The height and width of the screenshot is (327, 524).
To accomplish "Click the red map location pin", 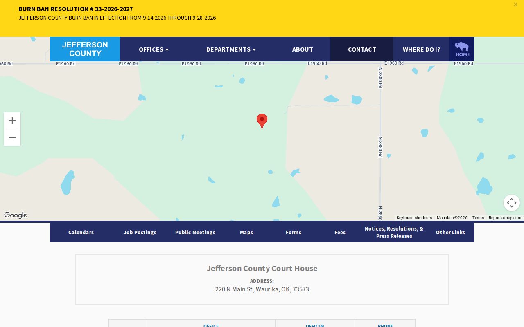I will (262, 121).
